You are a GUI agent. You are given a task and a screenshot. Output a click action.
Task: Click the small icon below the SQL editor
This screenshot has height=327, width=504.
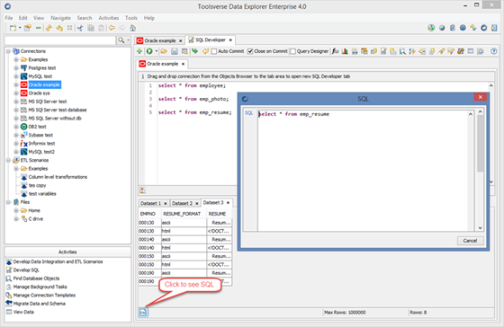click(x=143, y=190)
